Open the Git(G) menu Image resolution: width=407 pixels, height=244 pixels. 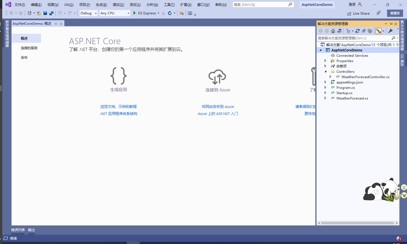[69, 5]
